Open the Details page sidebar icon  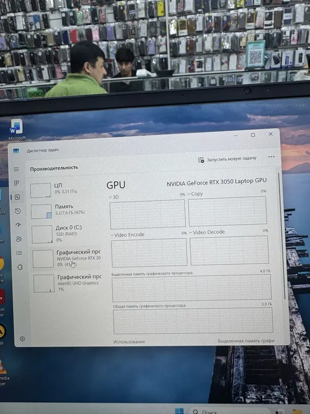click(x=19, y=253)
